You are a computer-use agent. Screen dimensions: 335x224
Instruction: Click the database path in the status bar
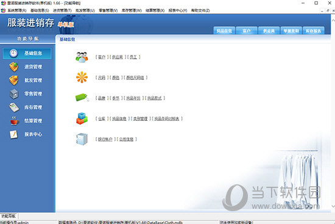pyautogui.click(x=121, y=222)
